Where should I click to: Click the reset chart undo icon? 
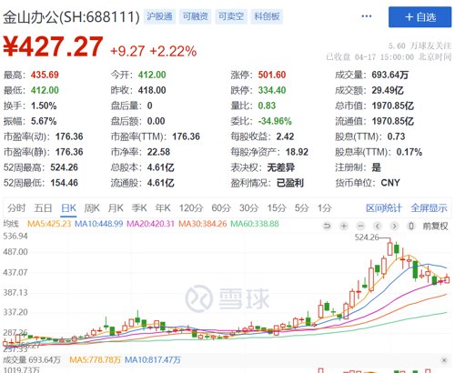(327, 226)
